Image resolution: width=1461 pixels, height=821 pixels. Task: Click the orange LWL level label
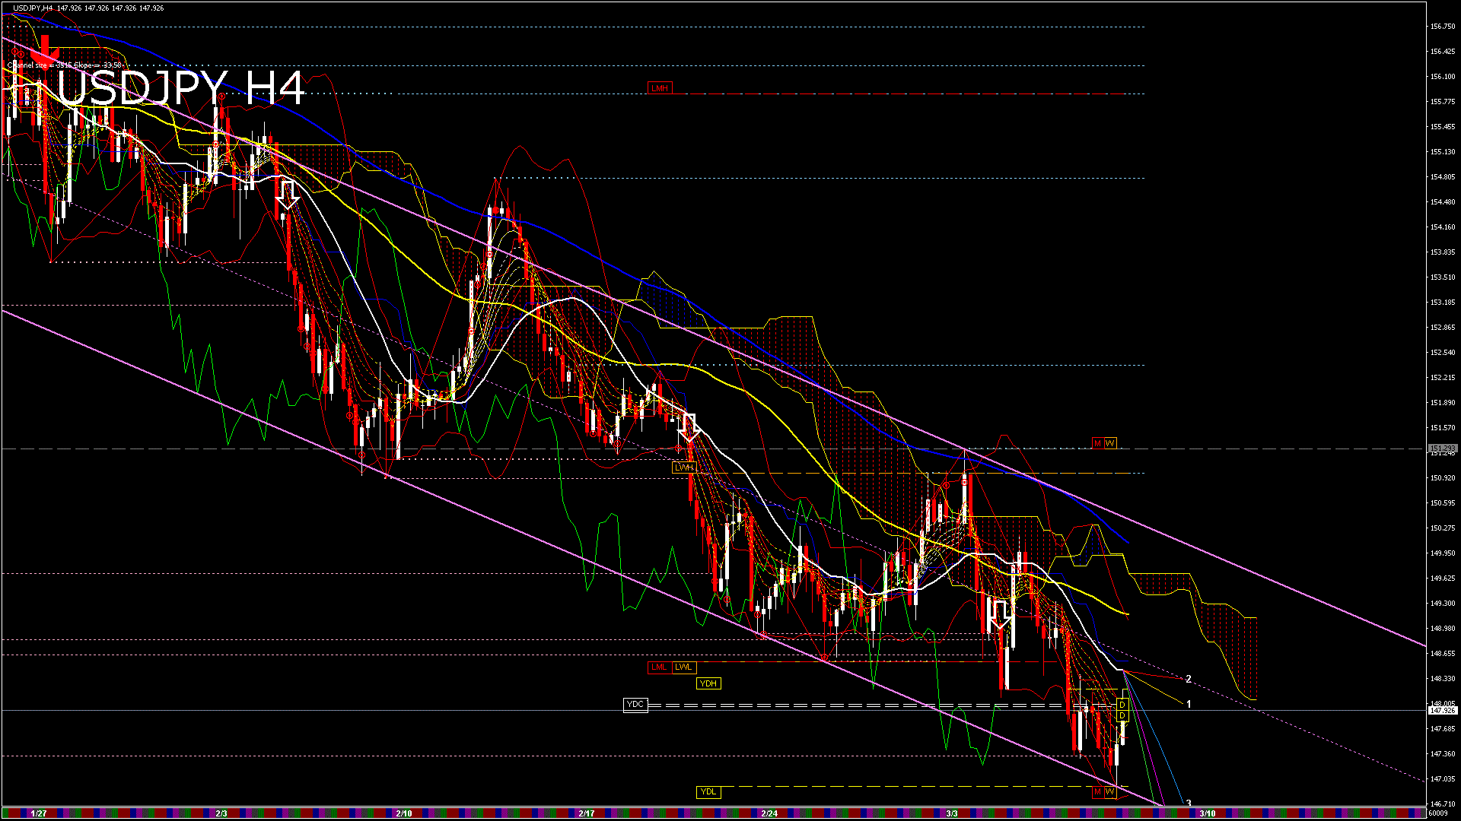pyautogui.click(x=684, y=667)
